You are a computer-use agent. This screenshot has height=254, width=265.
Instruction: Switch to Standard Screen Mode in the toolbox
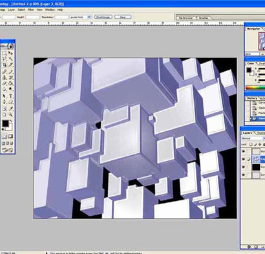click(4, 143)
